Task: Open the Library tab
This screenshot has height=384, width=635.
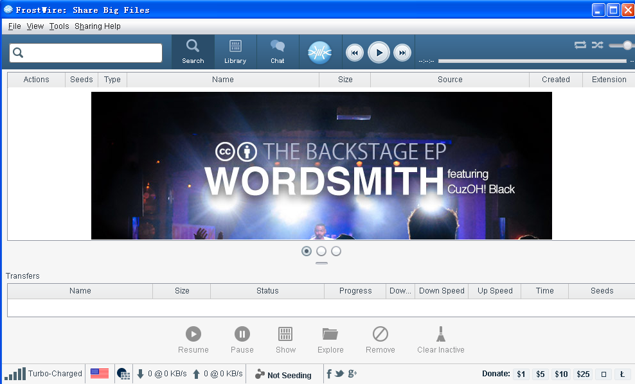Action: point(235,52)
